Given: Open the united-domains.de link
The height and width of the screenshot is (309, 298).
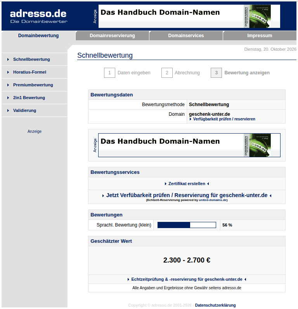Looking at the screenshot, I should [x=213, y=200].
